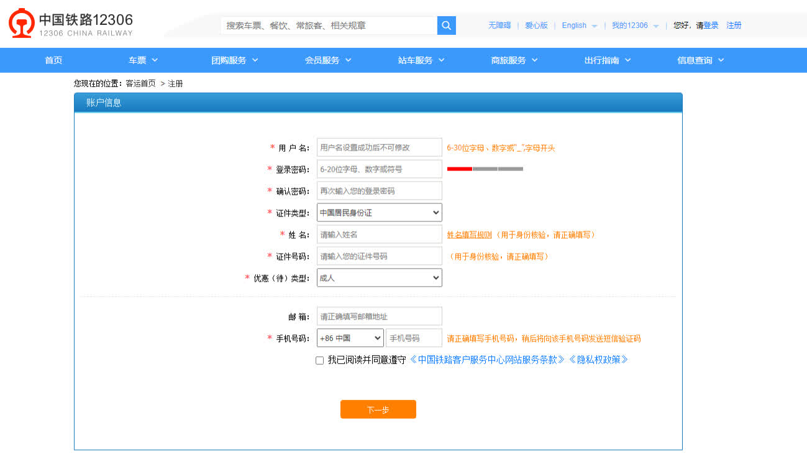Image resolution: width=807 pixels, height=454 pixels.
Task: Expand the 我的12306 menu
Action: pyautogui.click(x=655, y=26)
